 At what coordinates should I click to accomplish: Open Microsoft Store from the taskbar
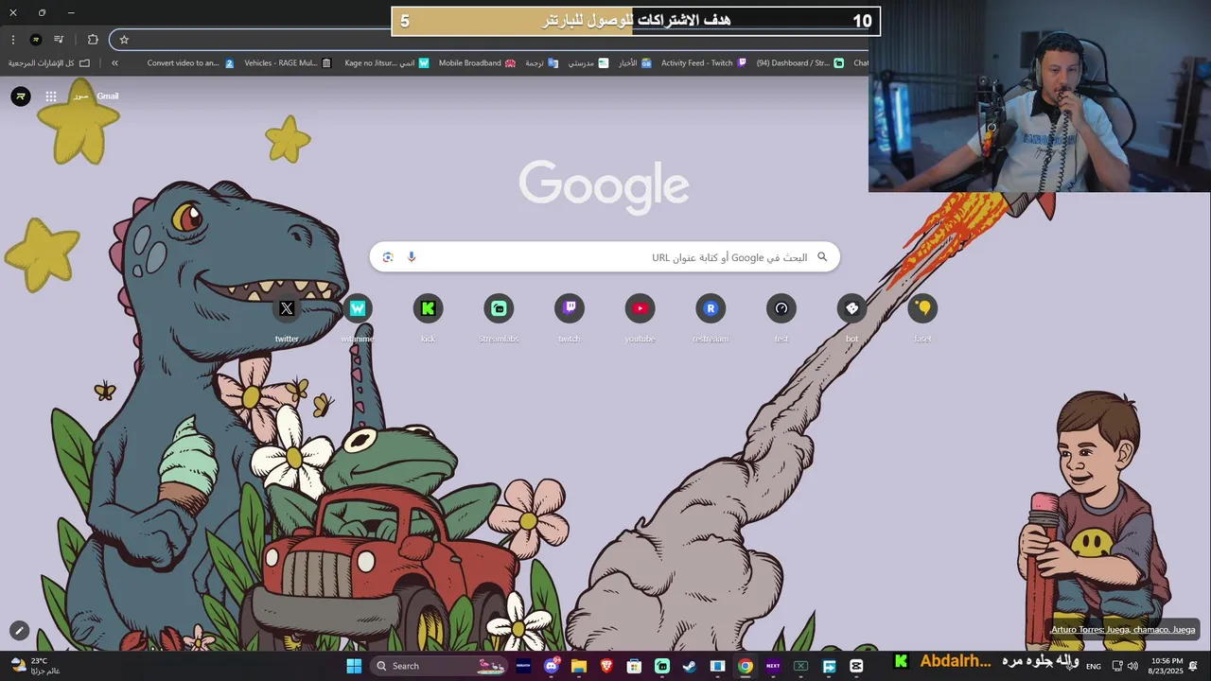(634, 666)
